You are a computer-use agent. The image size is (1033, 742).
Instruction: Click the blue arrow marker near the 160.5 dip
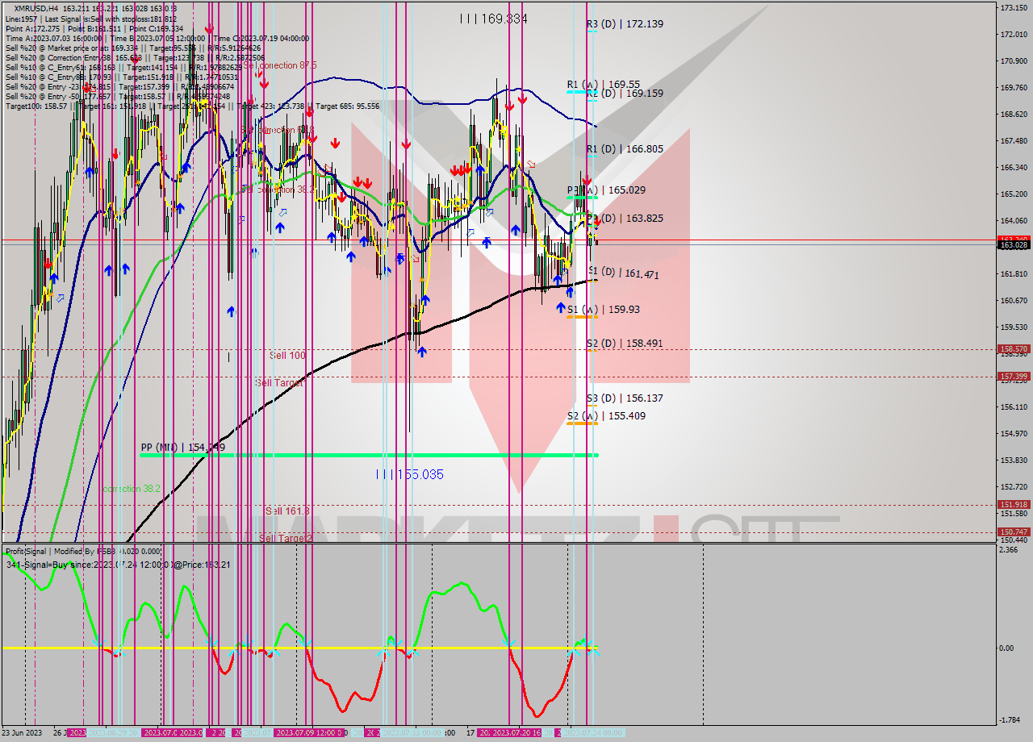(425, 299)
